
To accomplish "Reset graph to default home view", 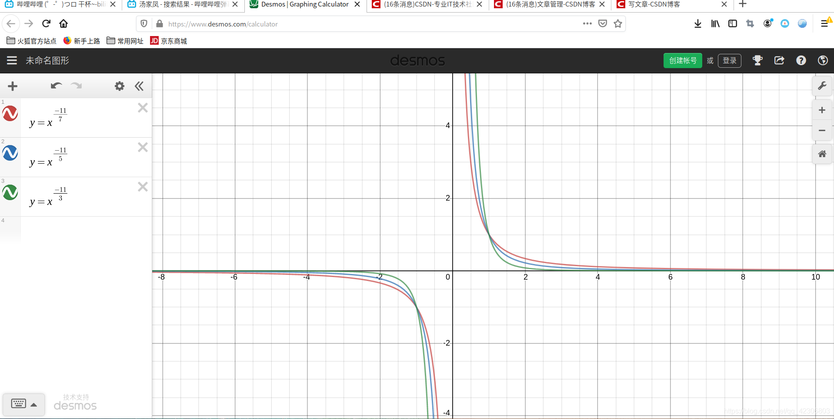I will tap(822, 154).
